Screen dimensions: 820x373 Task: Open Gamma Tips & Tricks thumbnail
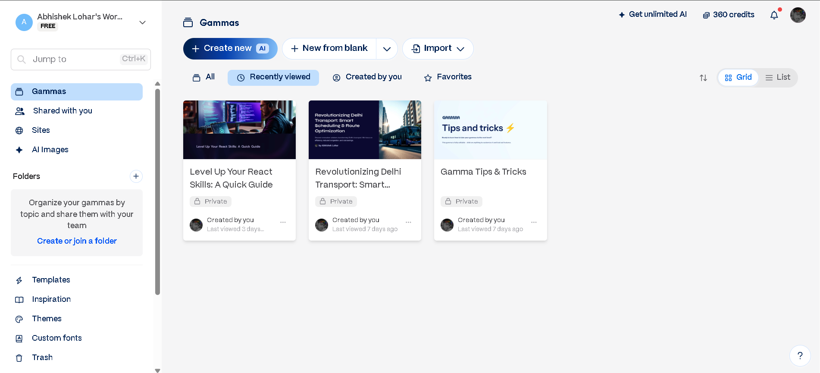pyautogui.click(x=490, y=130)
